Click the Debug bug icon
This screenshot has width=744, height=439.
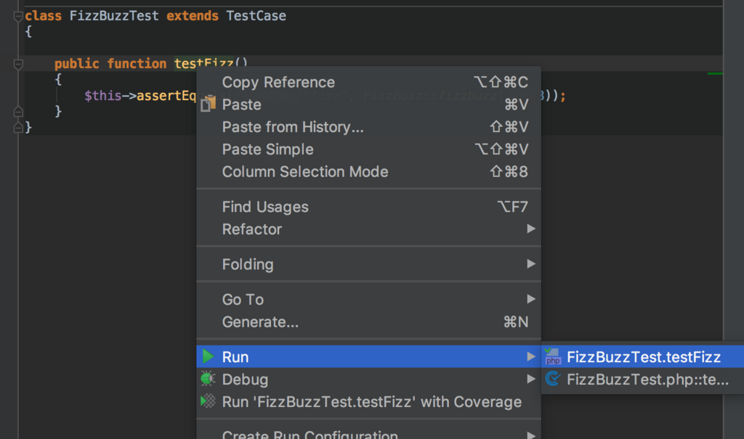(209, 379)
